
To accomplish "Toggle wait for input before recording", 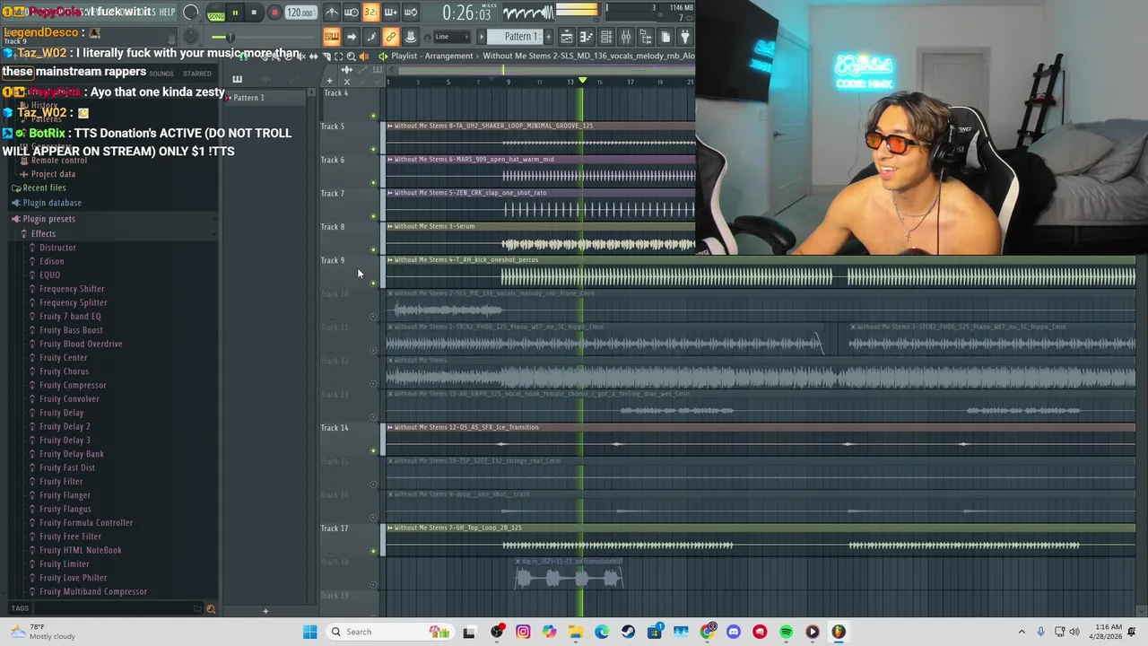I will tap(352, 13).
